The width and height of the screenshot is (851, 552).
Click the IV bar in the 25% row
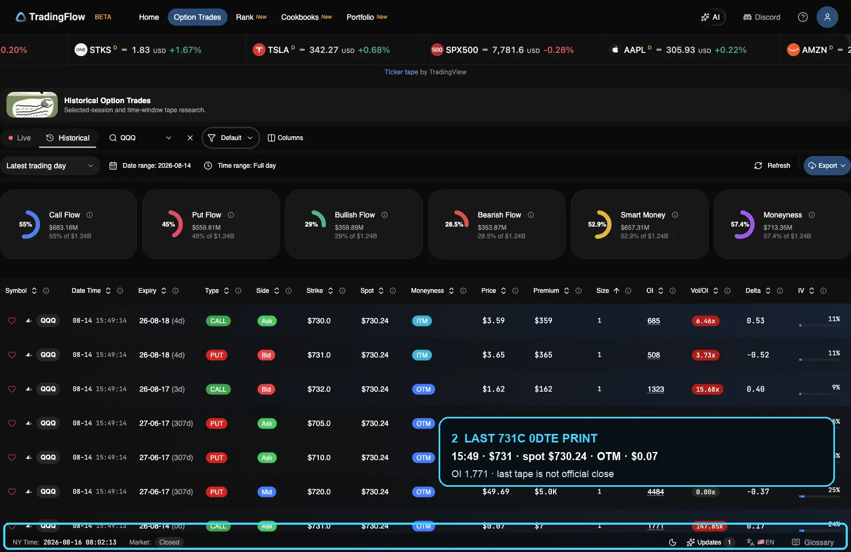point(819,496)
